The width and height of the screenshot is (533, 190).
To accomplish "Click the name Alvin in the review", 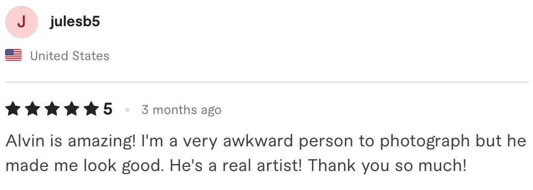I will click(x=25, y=141).
